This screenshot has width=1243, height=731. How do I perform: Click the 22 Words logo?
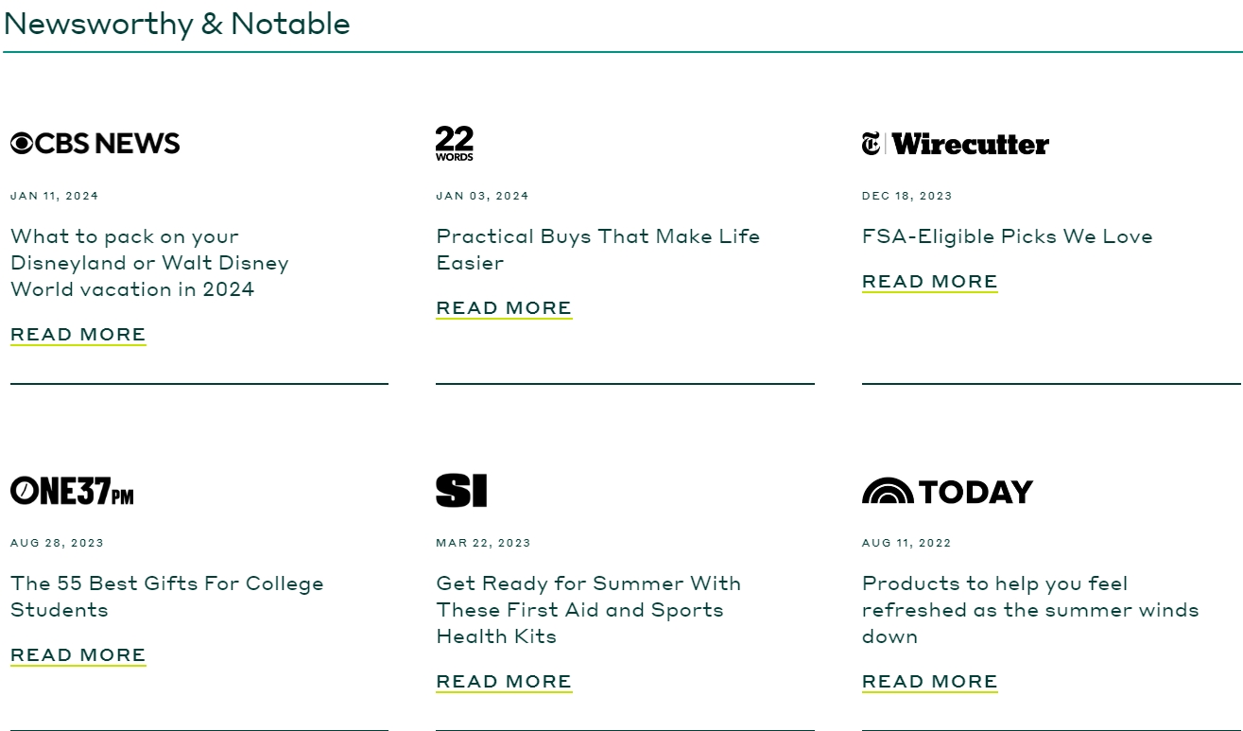(x=454, y=143)
